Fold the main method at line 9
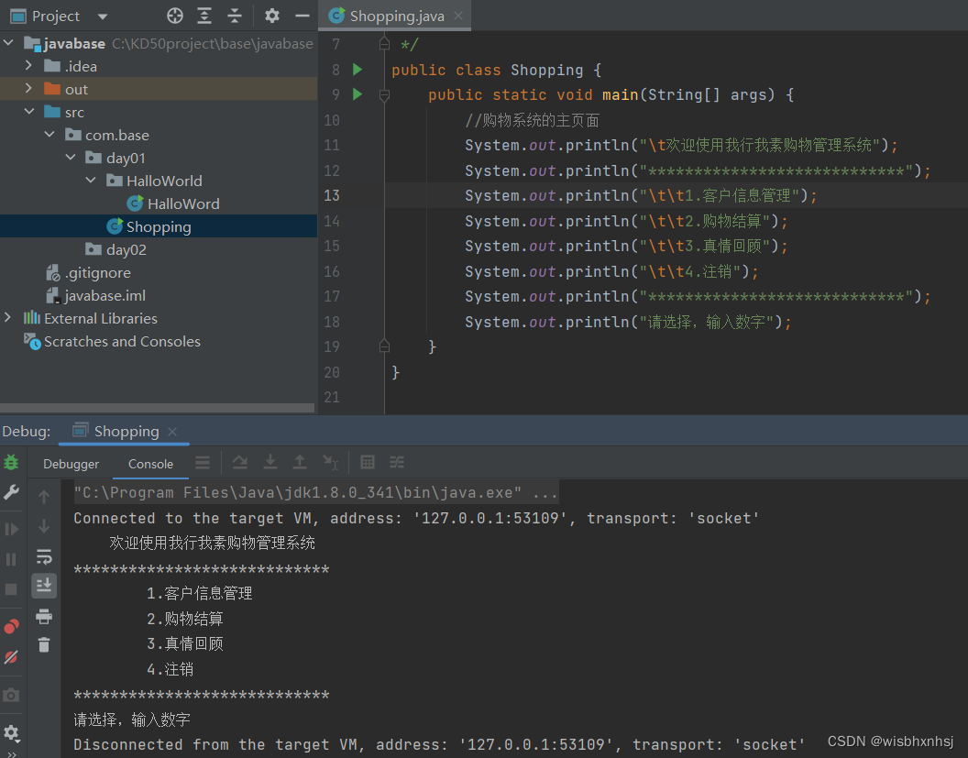 coord(384,93)
